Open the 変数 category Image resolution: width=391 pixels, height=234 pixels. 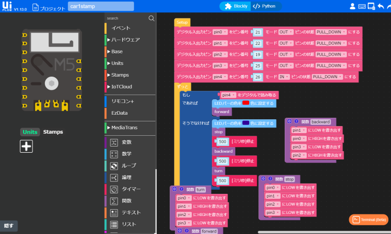pyautogui.click(x=126, y=141)
